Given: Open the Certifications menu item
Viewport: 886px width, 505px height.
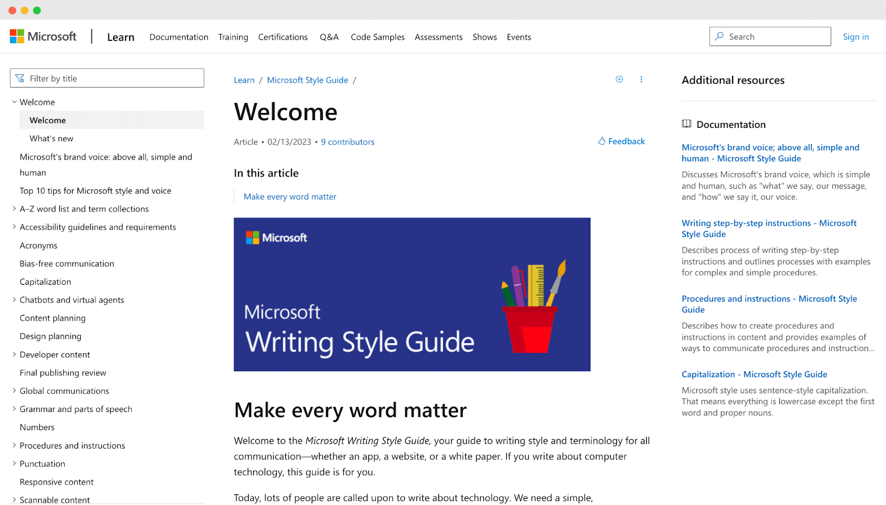Looking at the screenshot, I should coord(283,37).
